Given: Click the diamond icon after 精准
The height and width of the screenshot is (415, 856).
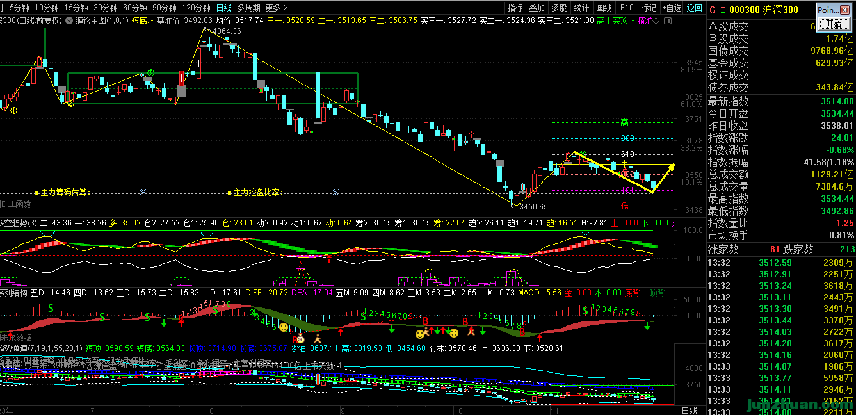Looking at the screenshot, I should coord(657,20).
